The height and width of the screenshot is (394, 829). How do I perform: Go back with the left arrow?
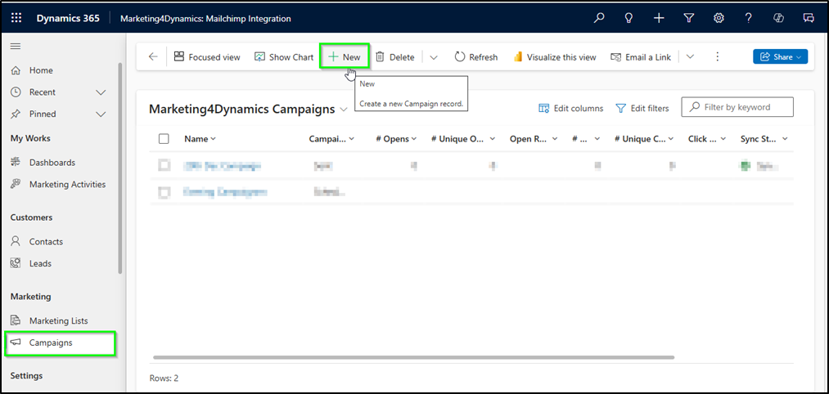pyautogui.click(x=153, y=57)
